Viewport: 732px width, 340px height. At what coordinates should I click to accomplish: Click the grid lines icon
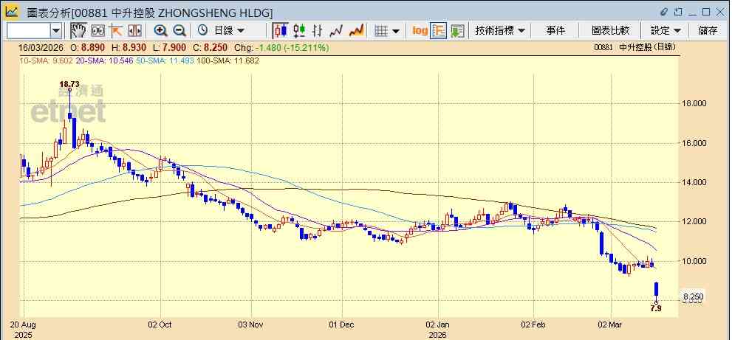(381, 31)
